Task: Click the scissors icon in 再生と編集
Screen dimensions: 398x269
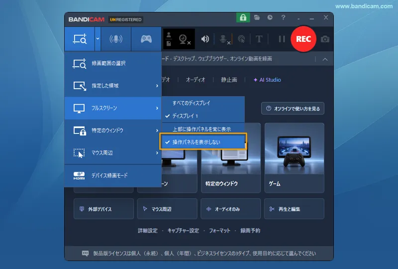Action: point(272,209)
